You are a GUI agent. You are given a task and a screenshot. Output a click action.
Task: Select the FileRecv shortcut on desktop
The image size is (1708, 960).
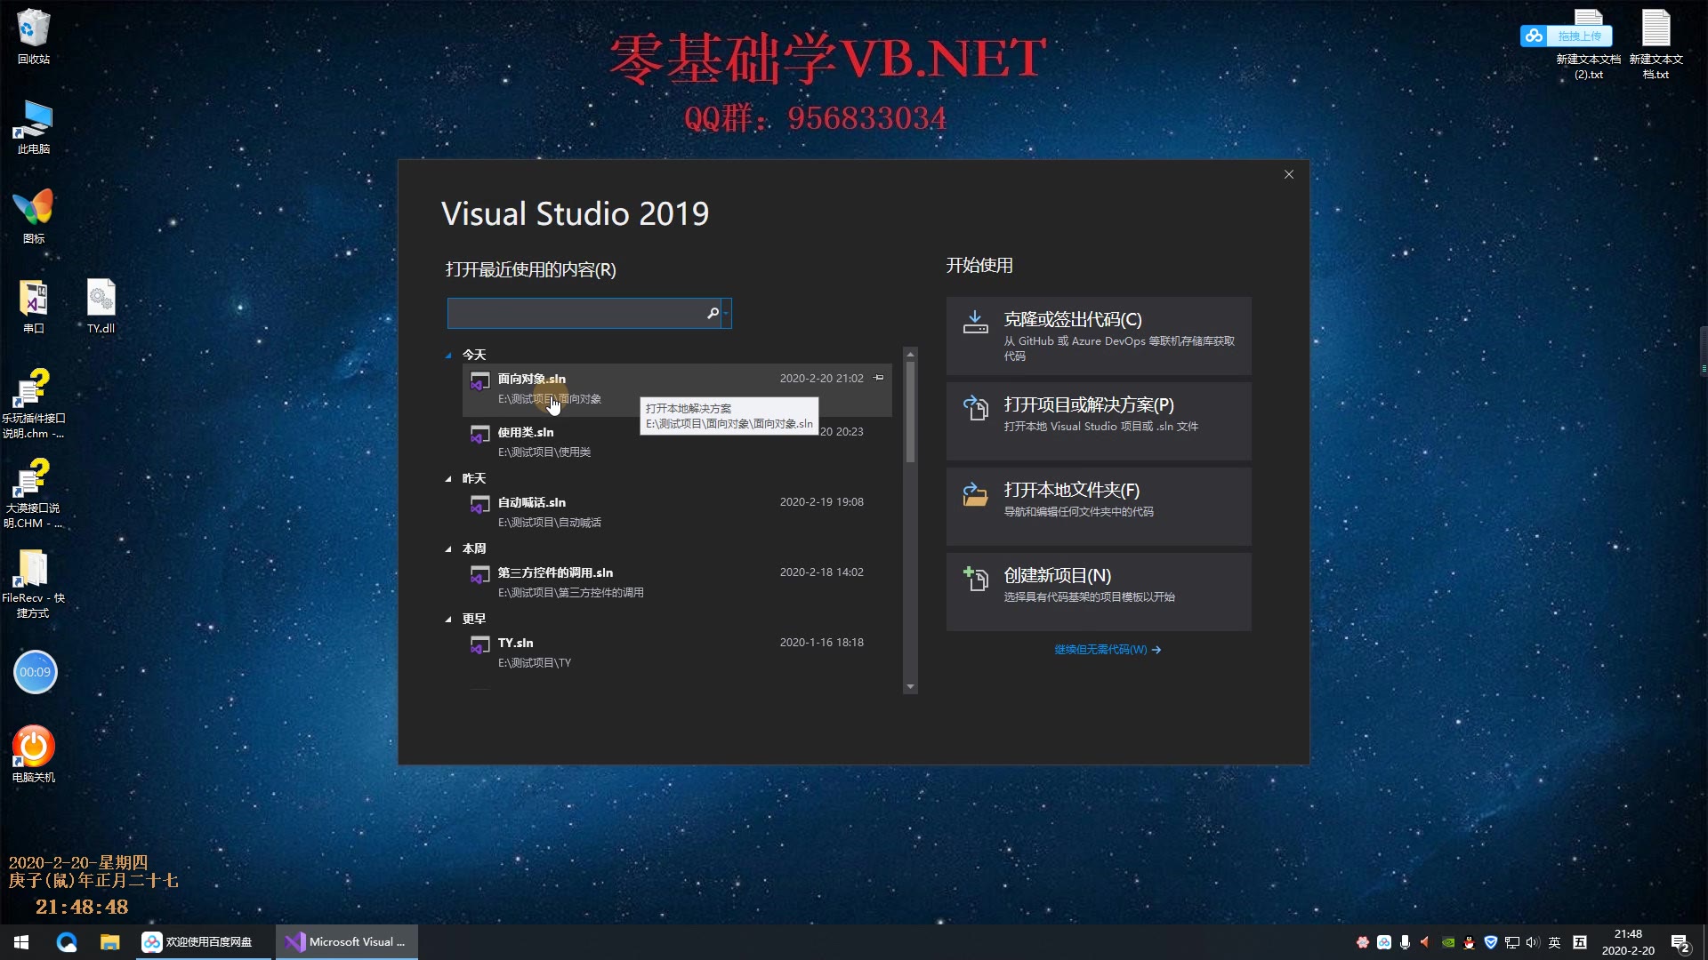(x=34, y=584)
